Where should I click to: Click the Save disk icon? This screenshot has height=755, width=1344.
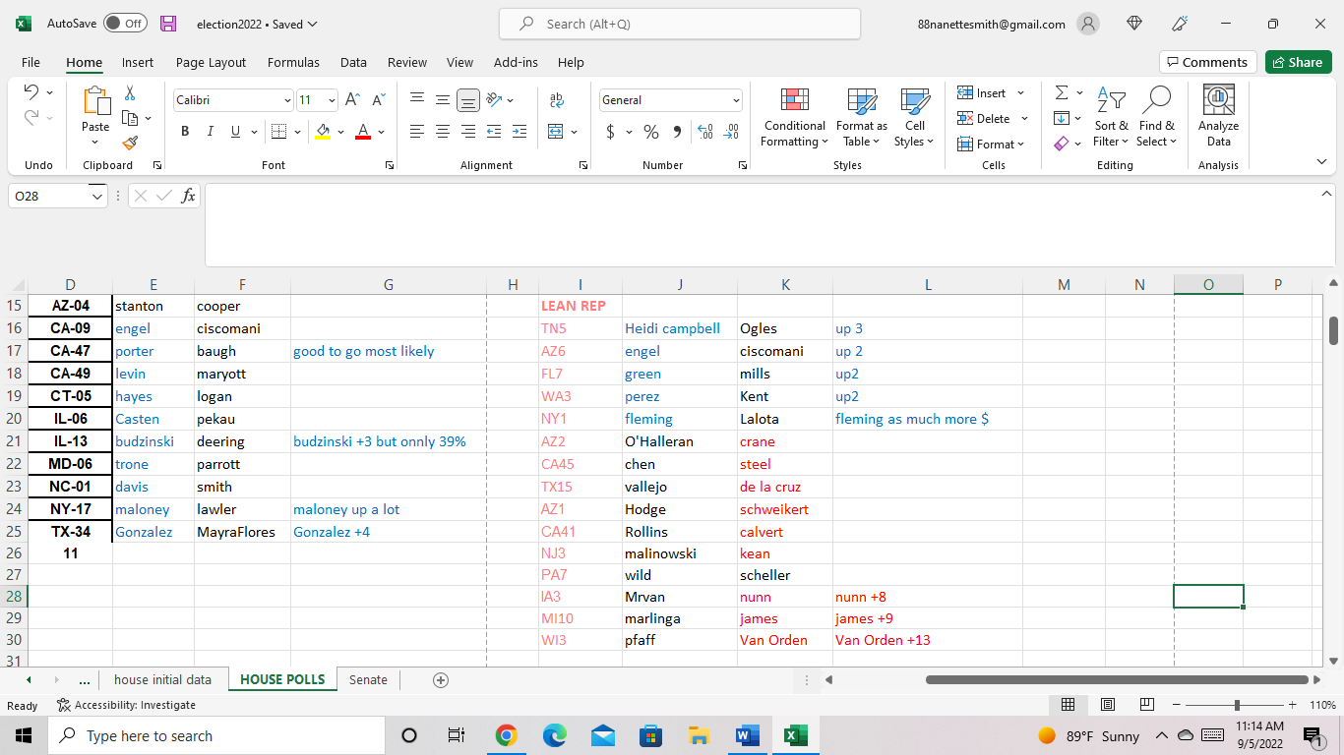point(168,24)
